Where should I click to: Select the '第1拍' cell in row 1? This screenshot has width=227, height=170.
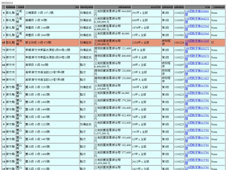167,20
